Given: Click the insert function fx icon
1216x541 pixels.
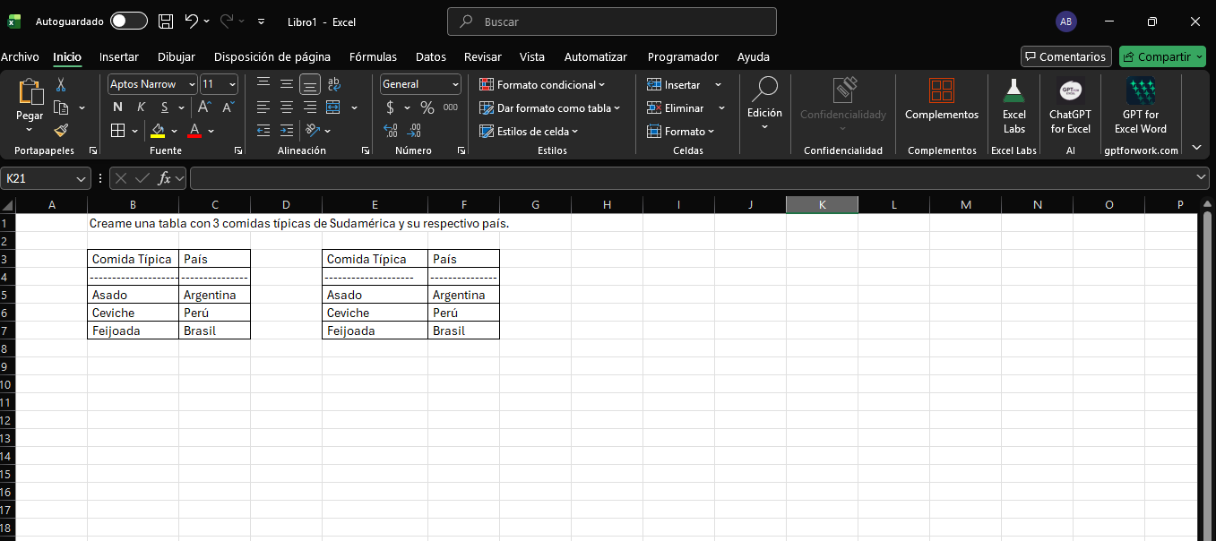Looking at the screenshot, I should click(165, 178).
